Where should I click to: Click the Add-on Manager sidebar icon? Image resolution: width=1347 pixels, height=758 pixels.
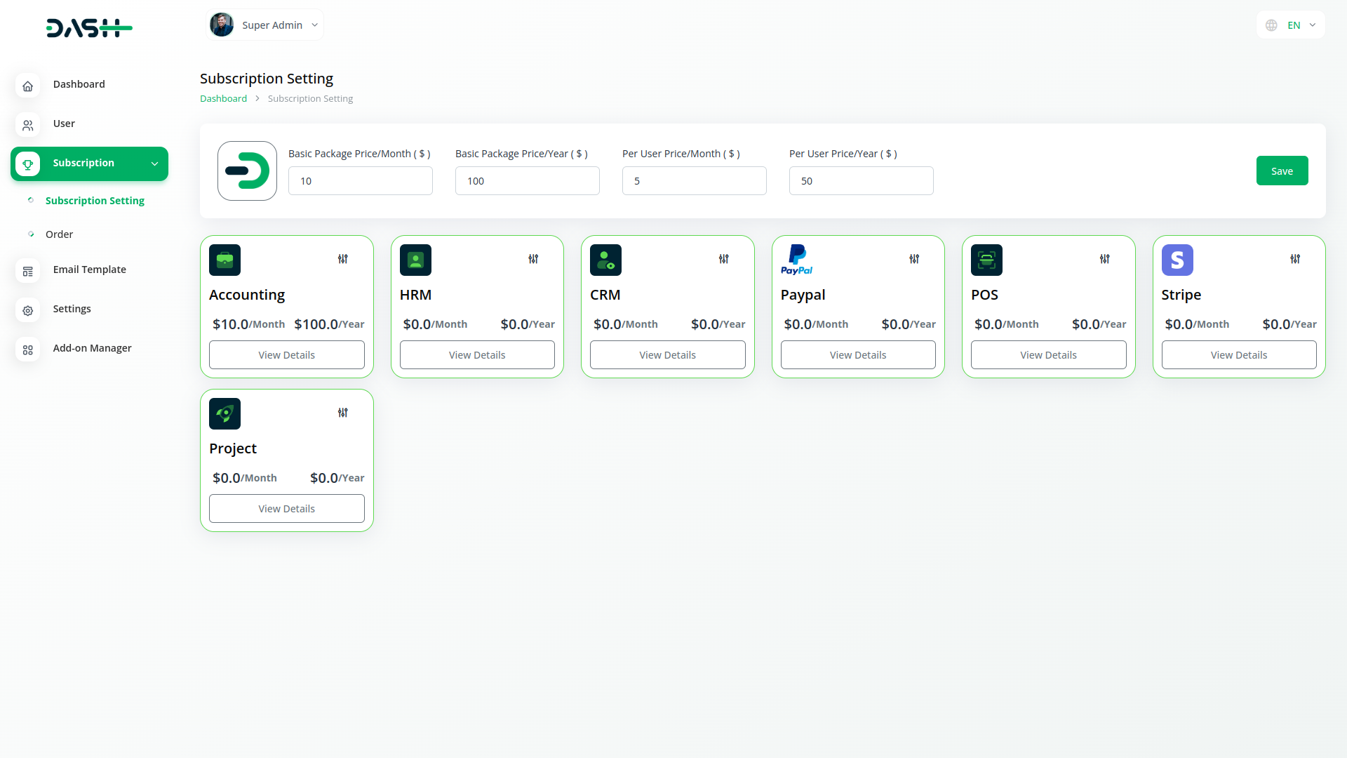pos(27,349)
